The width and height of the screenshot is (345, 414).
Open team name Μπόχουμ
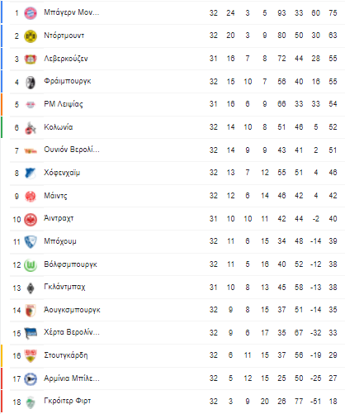click(x=60, y=241)
